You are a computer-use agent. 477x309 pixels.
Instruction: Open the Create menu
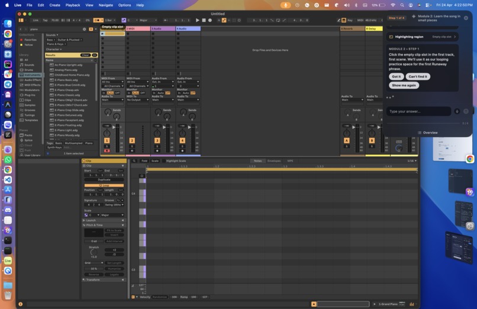55,5
